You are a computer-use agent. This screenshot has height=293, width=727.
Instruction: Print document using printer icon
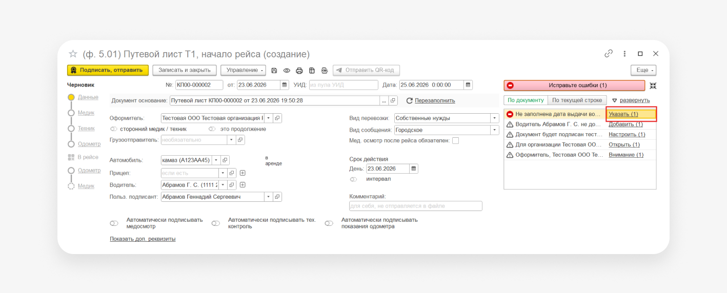point(299,71)
